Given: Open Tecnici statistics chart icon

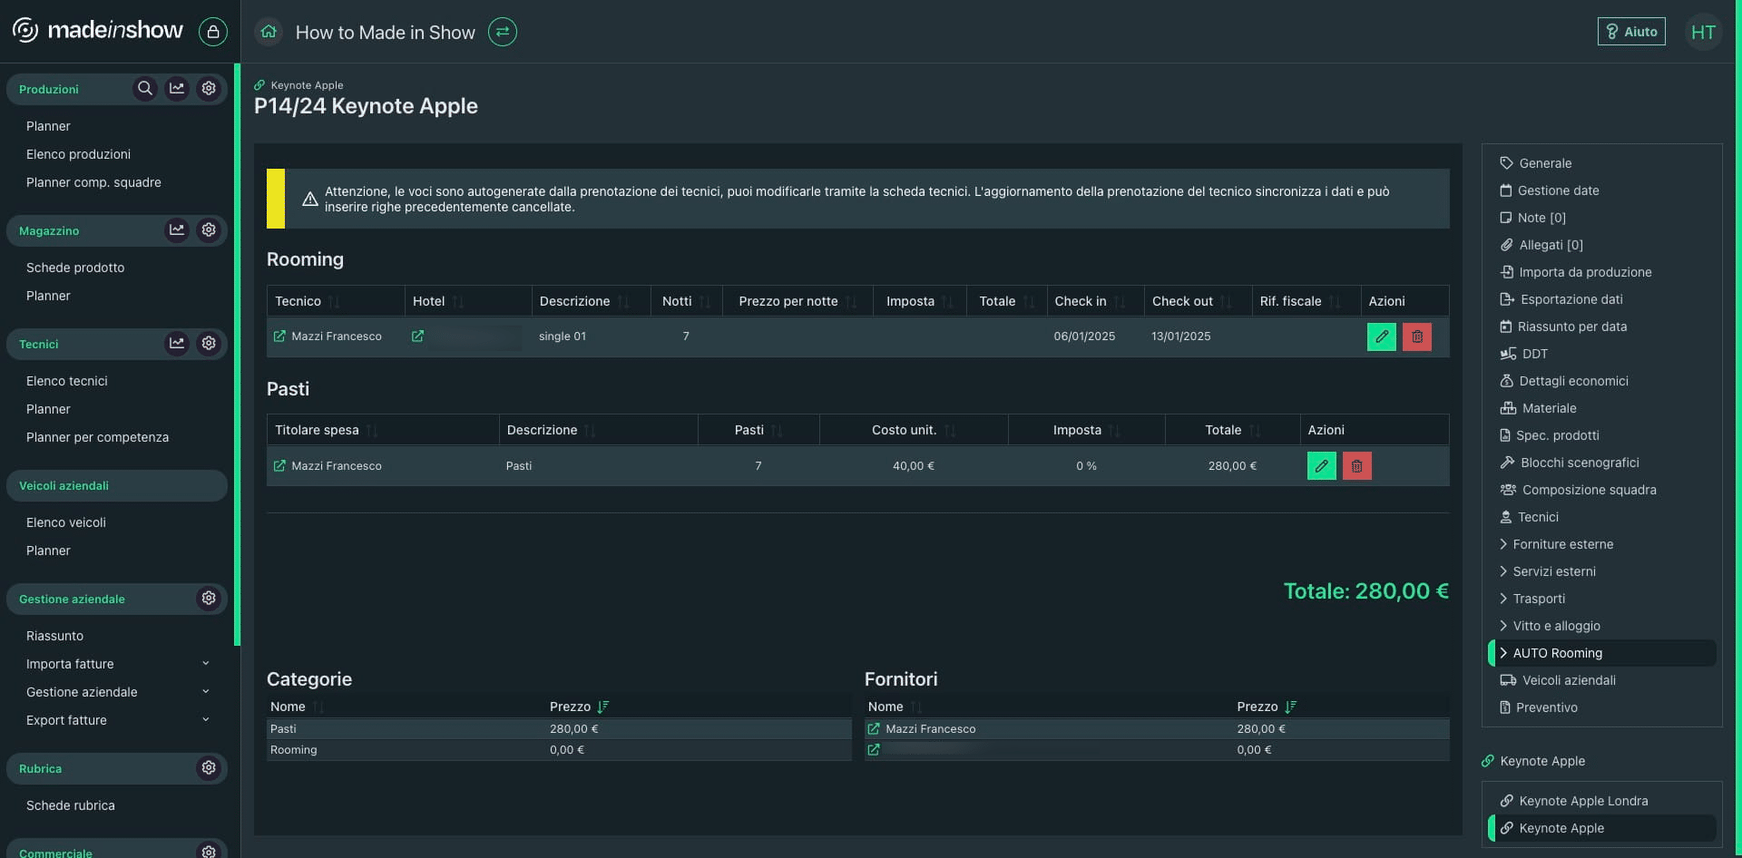Looking at the screenshot, I should (x=177, y=344).
